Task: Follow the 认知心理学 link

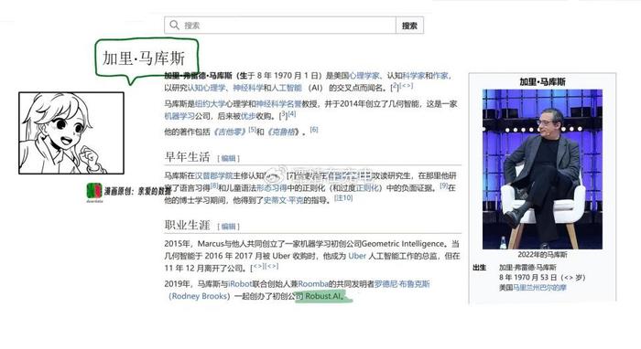Action: (x=206, y=88)
